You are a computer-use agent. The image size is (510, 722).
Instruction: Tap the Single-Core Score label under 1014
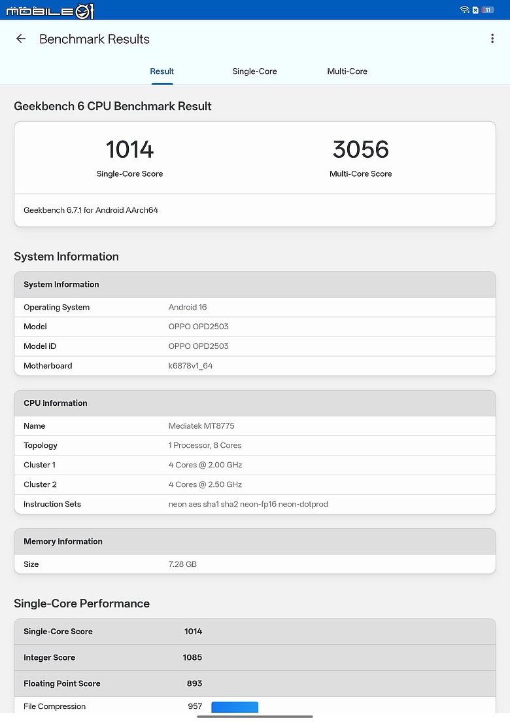129,173
